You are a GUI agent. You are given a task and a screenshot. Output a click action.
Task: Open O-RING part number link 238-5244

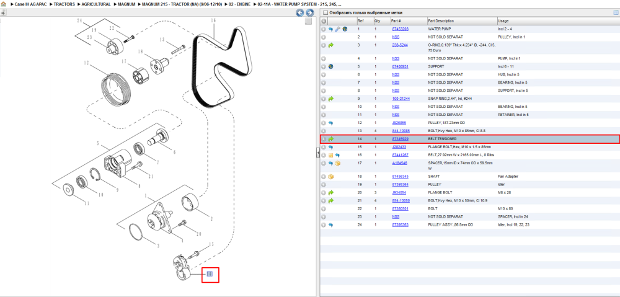pyautogui.click(x=400, y=45)
